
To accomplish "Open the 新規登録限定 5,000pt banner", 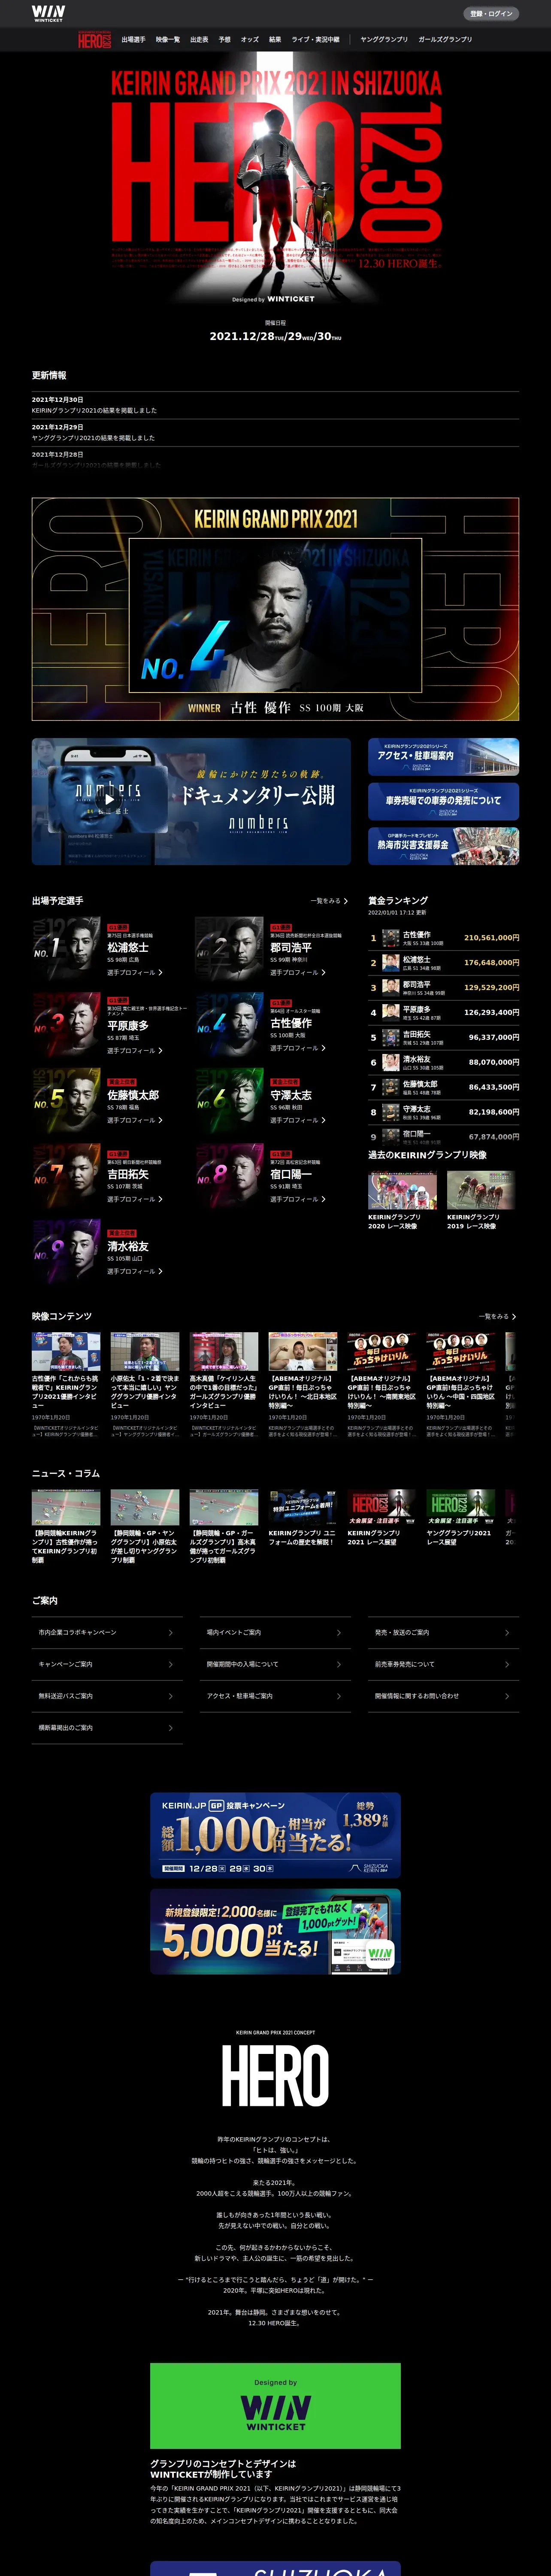I will coord(275,1932).
